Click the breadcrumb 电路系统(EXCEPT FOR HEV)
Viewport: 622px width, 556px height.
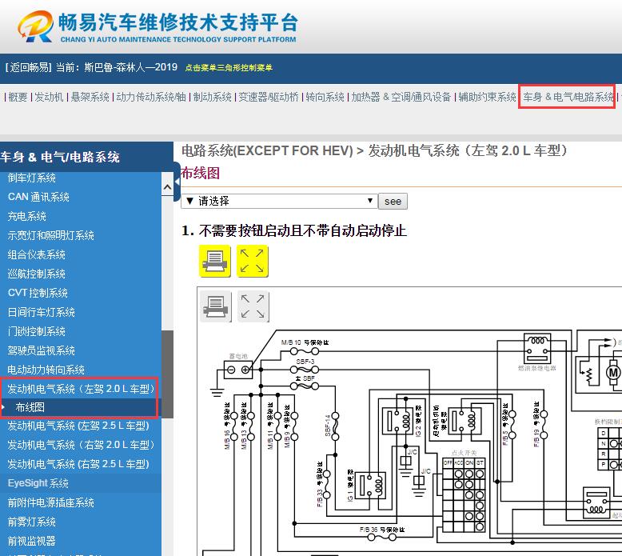point(267,151)
